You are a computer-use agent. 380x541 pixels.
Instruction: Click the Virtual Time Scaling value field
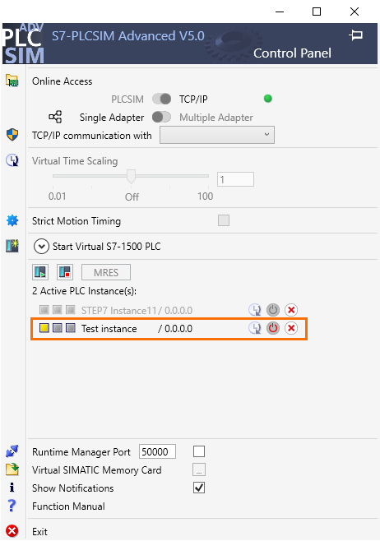click(235, 179)
